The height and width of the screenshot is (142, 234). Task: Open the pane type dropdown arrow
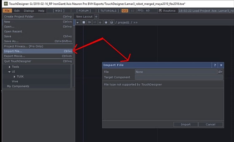click(x=78, y=22)
